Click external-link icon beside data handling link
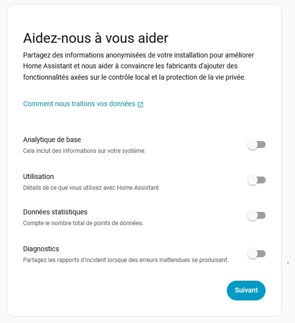The width and height of the screenshot is (295, 323). [140, 105]
